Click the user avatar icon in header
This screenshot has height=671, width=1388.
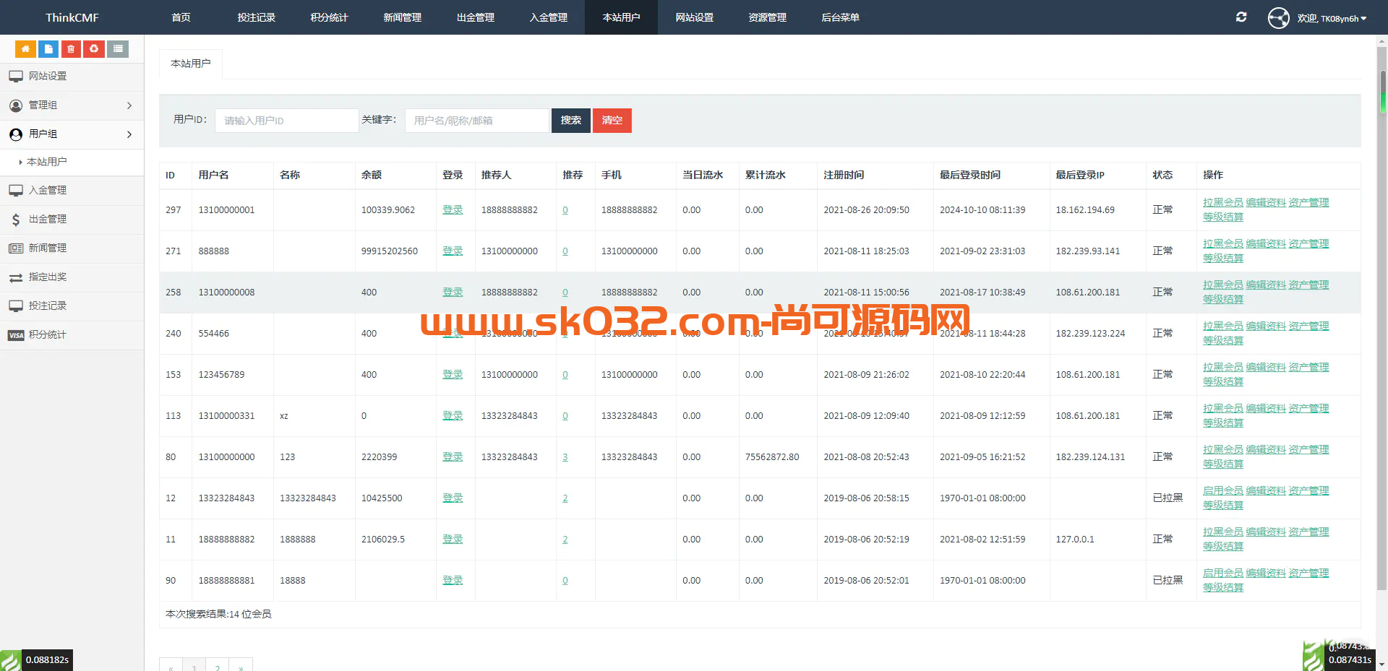pyautogui.click(x=1278, y=17)
